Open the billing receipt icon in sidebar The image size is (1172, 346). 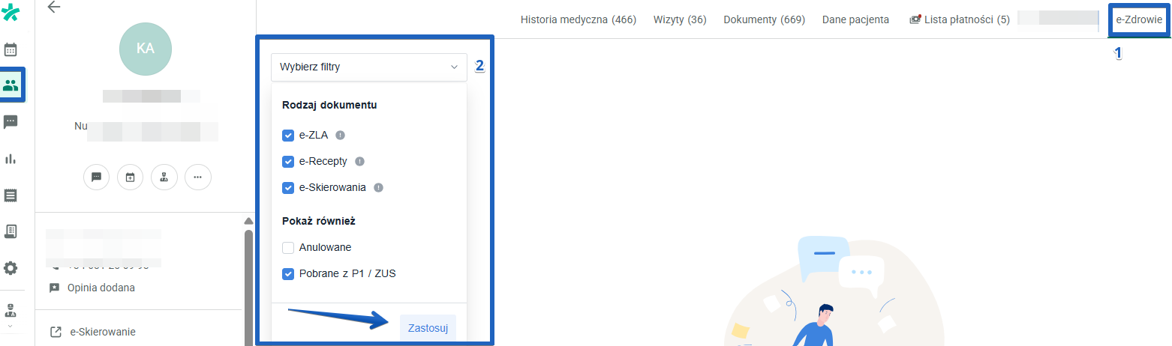[11, 195]
